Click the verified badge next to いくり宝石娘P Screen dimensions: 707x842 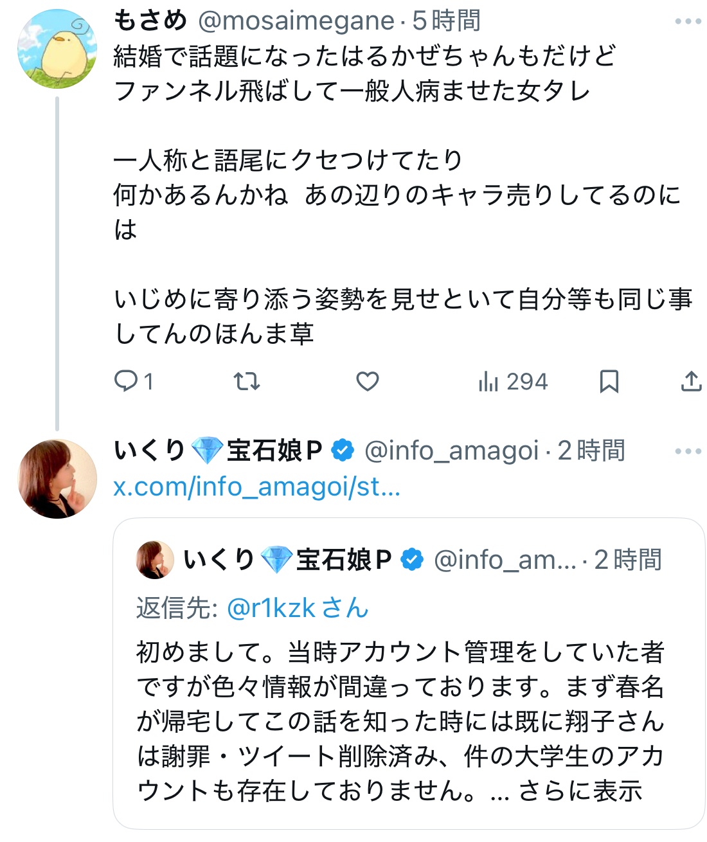[342, 451]
